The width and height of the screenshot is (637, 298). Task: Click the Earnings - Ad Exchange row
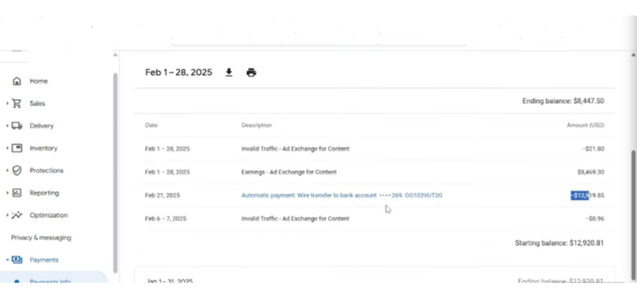(x=289, y=172)
